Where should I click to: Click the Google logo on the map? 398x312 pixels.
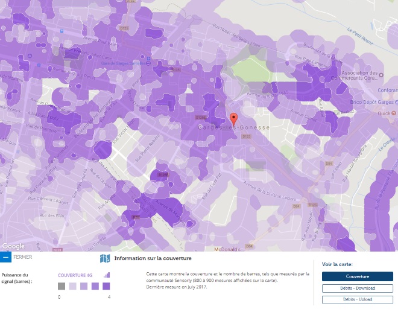[13, 246]
